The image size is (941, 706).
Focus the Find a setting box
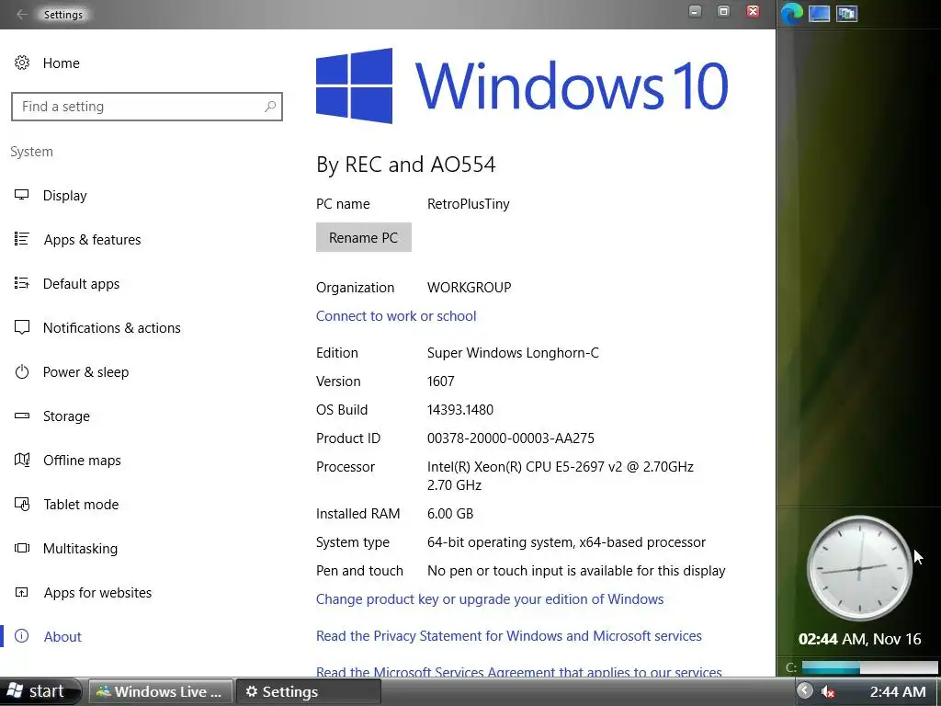tap(146, 107)
